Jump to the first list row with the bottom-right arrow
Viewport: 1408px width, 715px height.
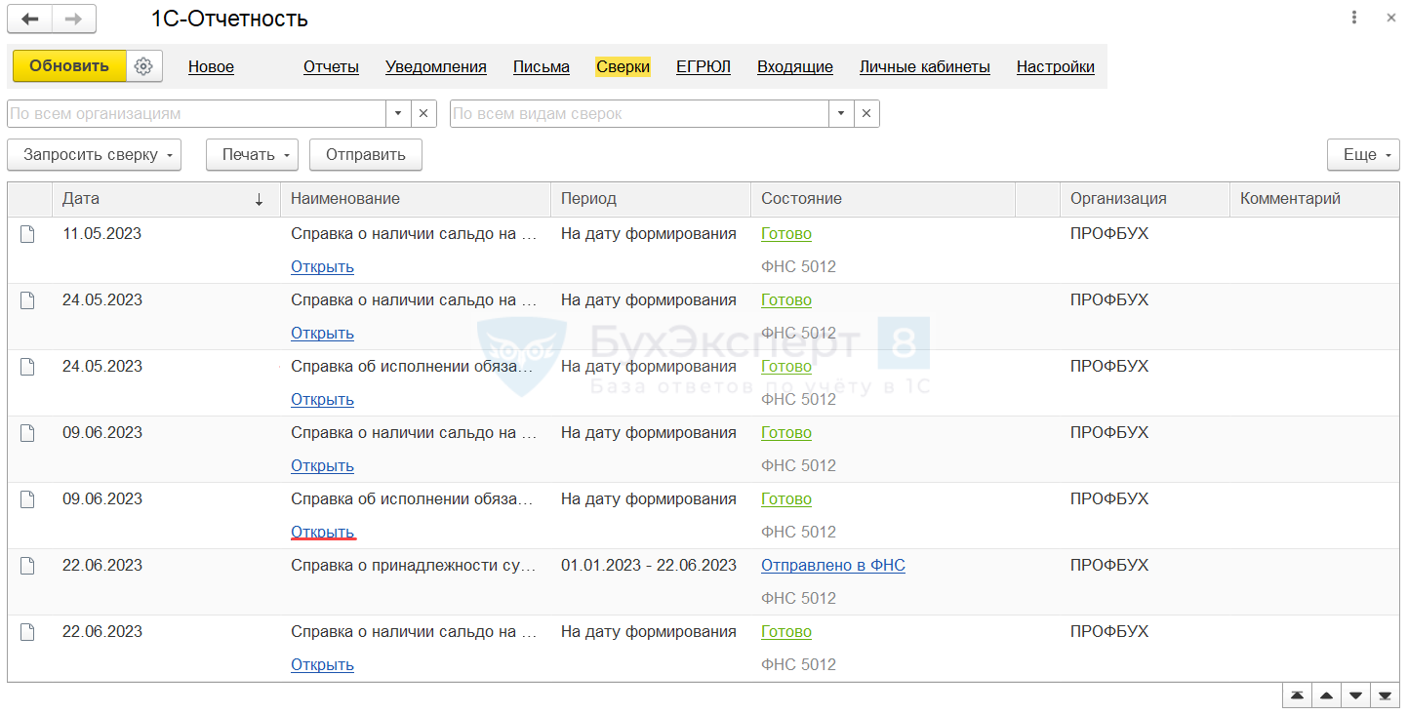(x=1297, y=695)
